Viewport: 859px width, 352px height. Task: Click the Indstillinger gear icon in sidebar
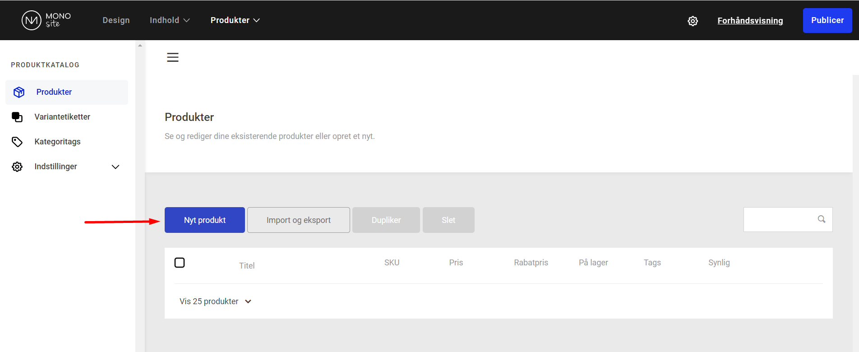(17, 167)
